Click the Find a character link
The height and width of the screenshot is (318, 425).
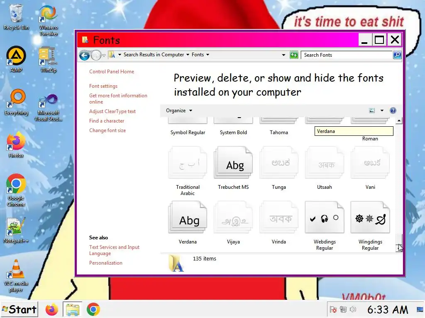tap(107, 121)
